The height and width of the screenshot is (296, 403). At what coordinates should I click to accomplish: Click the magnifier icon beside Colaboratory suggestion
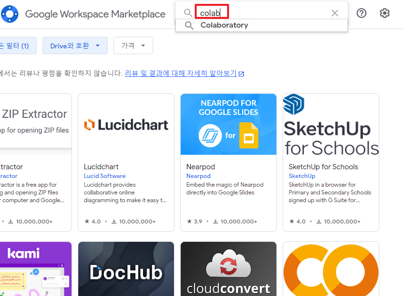[189, 25]
